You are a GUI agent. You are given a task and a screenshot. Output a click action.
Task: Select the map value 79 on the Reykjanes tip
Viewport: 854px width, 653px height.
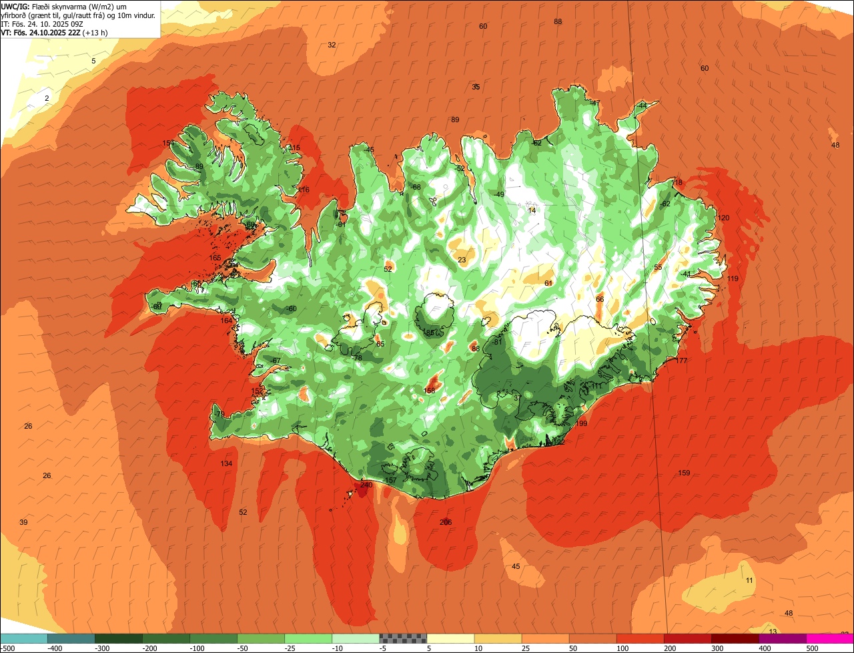(x=221, y=414)
